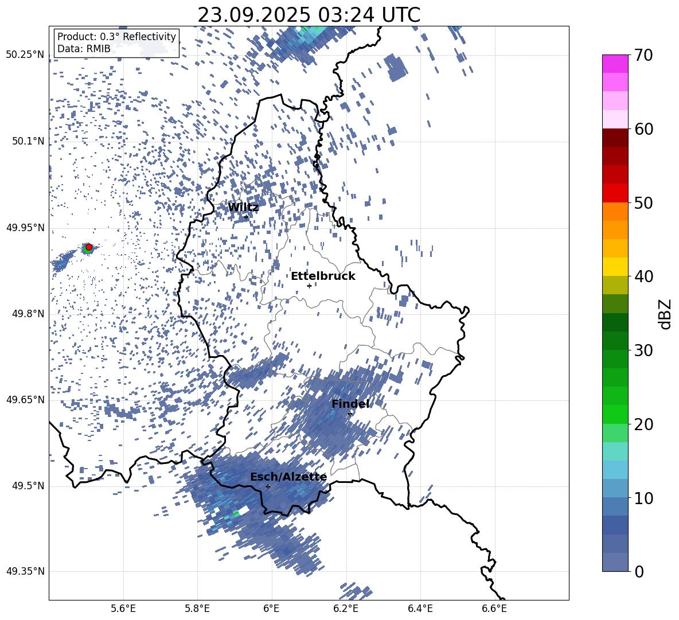Viewport: 679px width, 620px height.
Task: Click the 6.6°E longitude label
Action: pyautogui.click(x=494, y=609)
